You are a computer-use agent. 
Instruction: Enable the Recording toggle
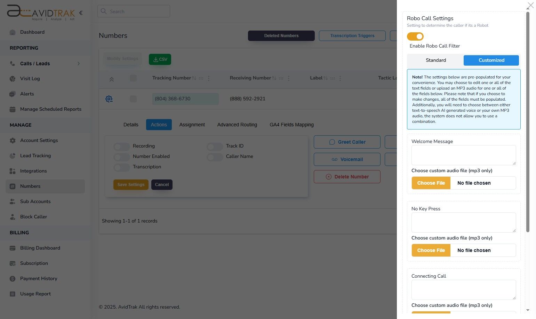coord(121,146)
